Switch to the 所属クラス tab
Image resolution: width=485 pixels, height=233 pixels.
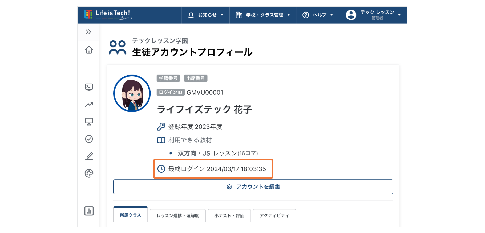(x=130, y=215)
